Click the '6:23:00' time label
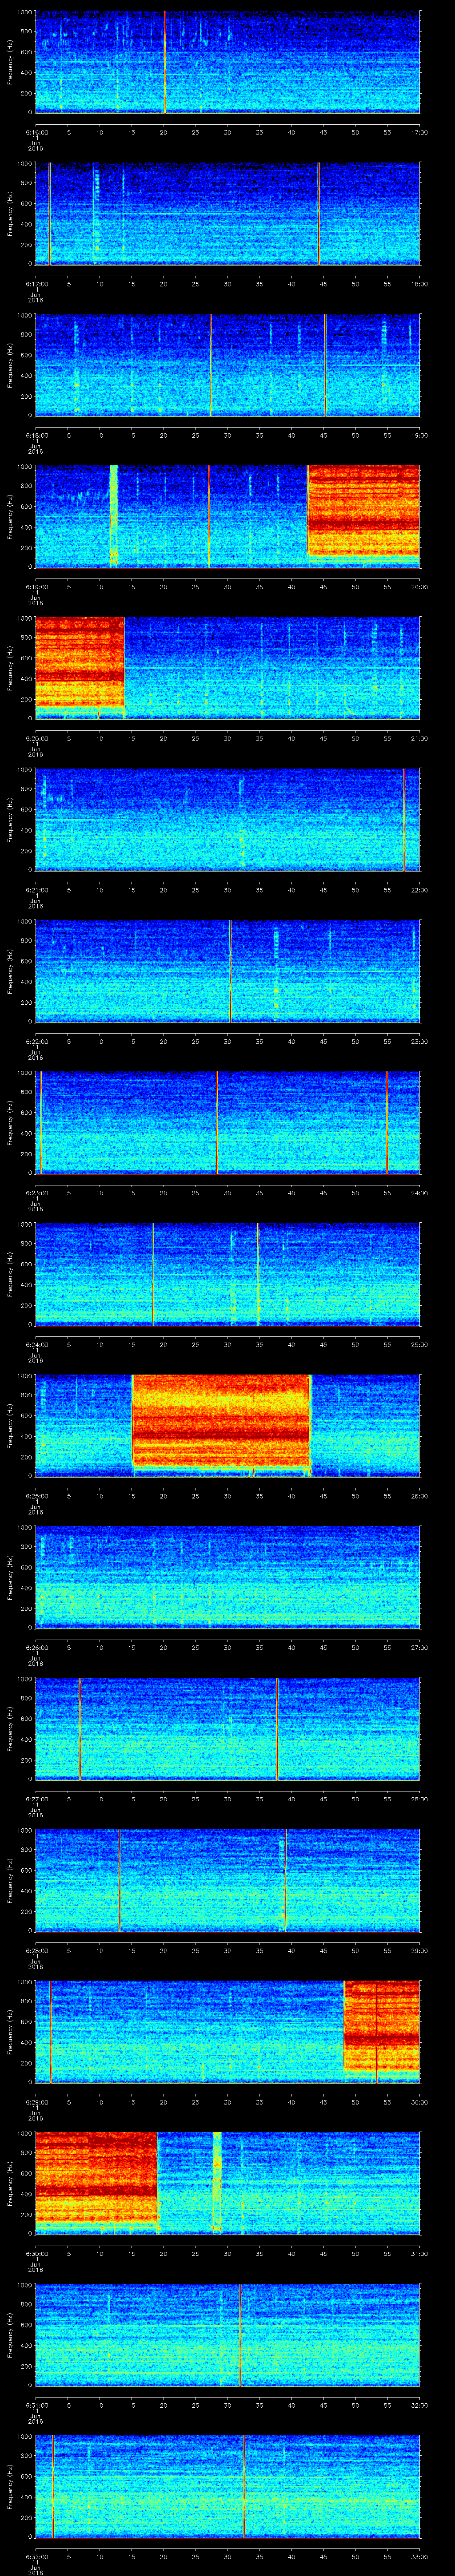Image resolution: width=455 pixels, height=2576 pixels. 36,1192
